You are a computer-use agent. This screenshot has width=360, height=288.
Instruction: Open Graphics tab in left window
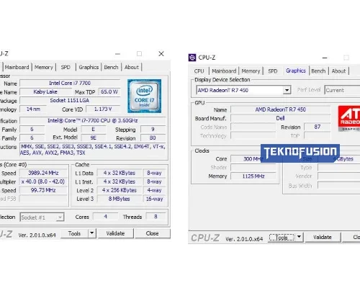pos(89,67)
